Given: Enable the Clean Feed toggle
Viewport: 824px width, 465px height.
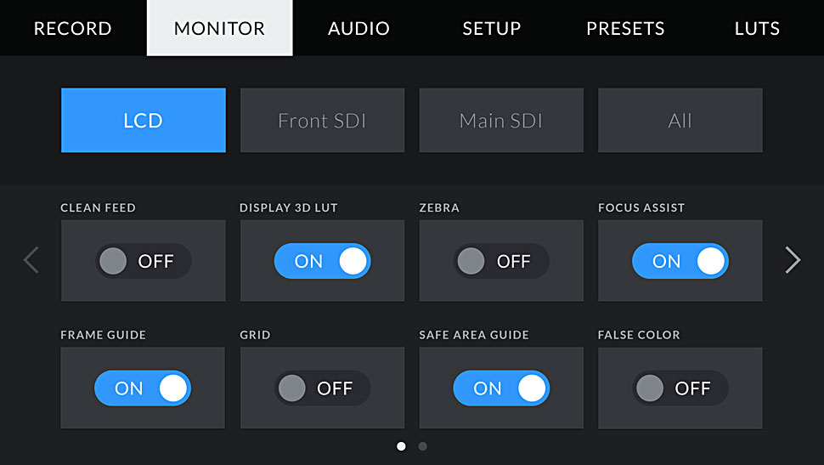Looking at the screenshot, I should point(143,261).
